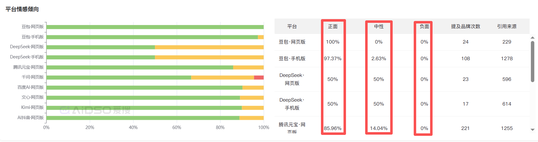Viewport: 538px width, 142px height.
Task: Click the AI抖音·网页版 green bar
Action: (x=142, y=118)
